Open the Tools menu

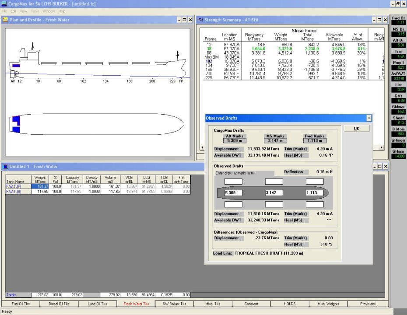[35, 11]
